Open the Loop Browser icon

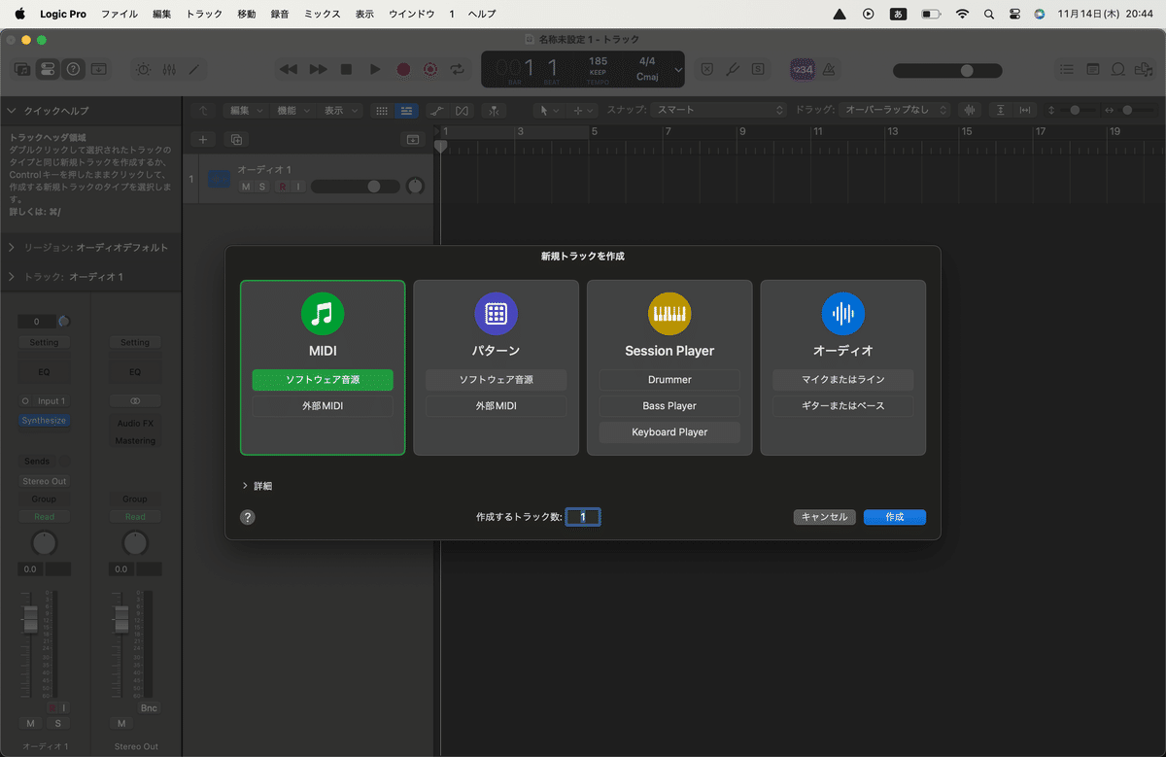click(x=1118, y=69)
